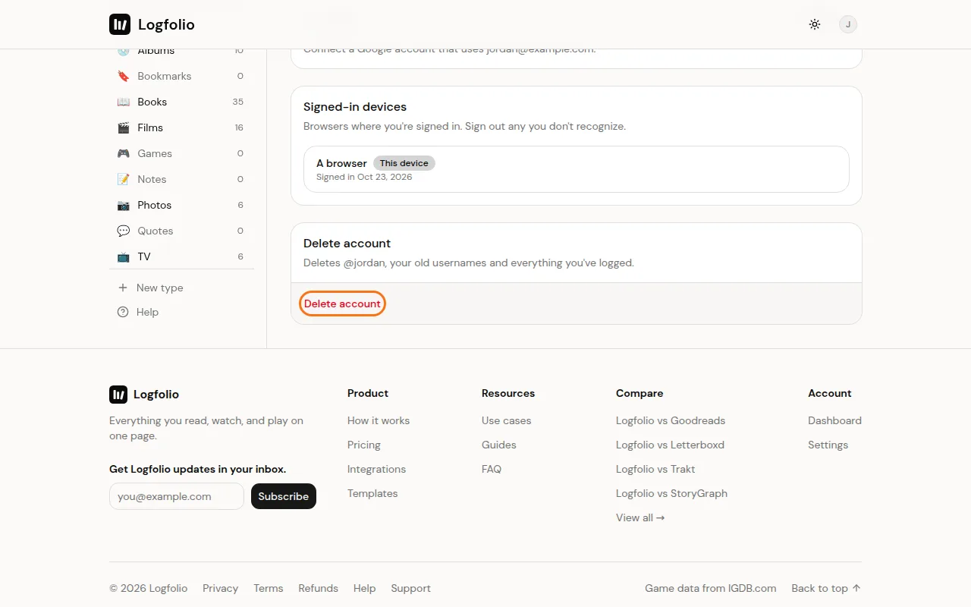Screen dimensions: 971x607
Task: Click the Back to top link
Action: pyautogui.click(x=826, y=588)
